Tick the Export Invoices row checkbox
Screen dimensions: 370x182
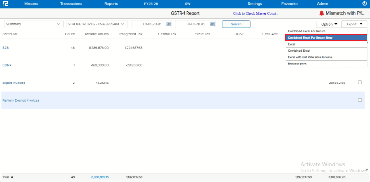(x=360, y=82)
